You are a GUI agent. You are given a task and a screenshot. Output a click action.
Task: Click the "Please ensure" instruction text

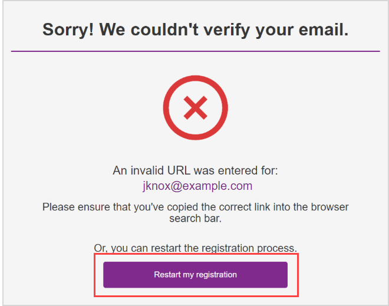[x=72, y=208]
